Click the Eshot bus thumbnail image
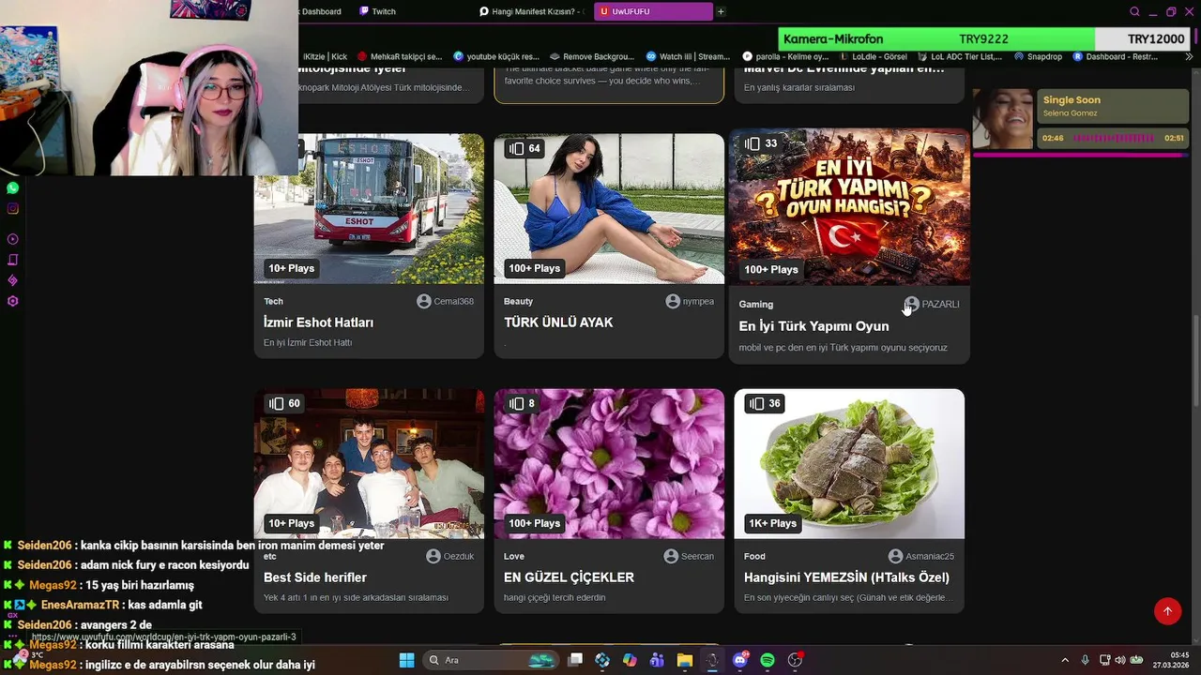This screenshot has height=675, width=1201. pyautogui.click(x=369, y=208)
